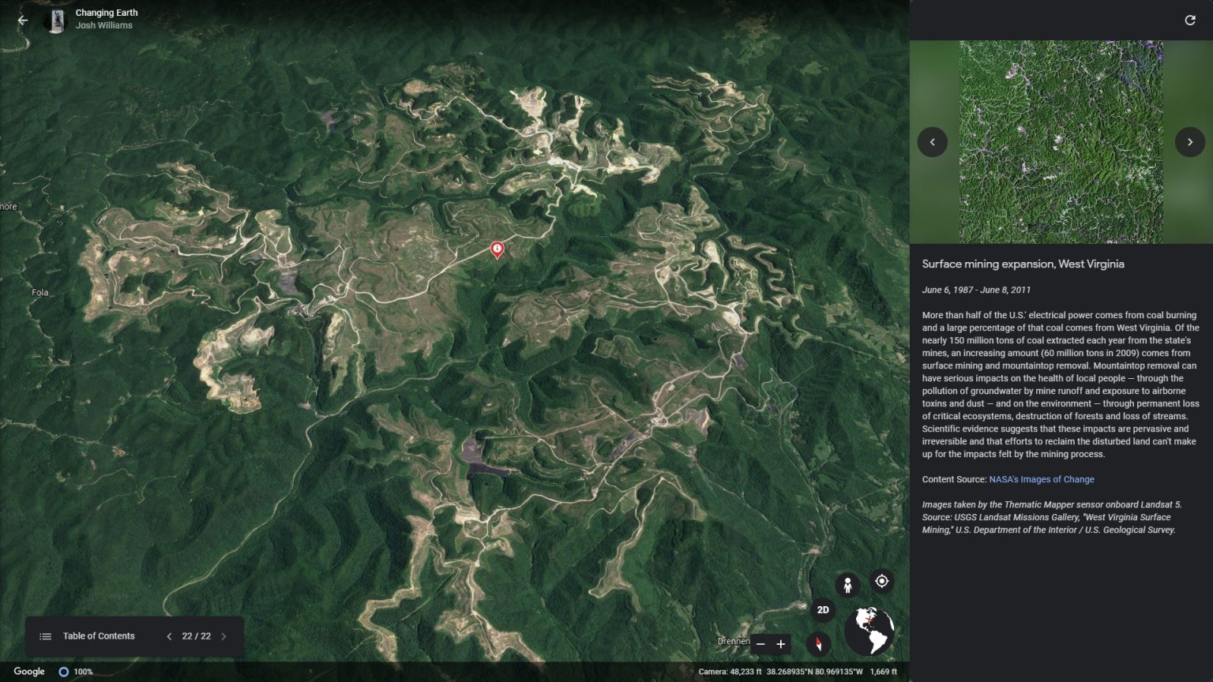Advance to the next slide with the right chevron
1213x682 pixels.
pyautogui.click(x=1189, y=142)
